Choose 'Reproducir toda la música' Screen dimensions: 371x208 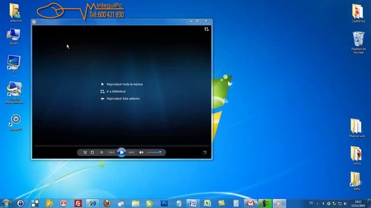click(x=125, y=84)
